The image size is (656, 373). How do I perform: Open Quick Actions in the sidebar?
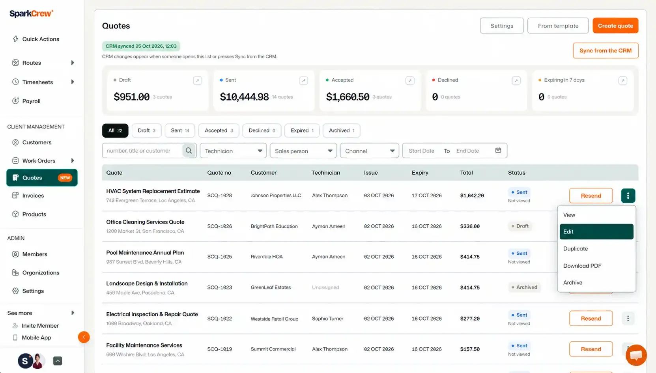(x=36, y=39)
